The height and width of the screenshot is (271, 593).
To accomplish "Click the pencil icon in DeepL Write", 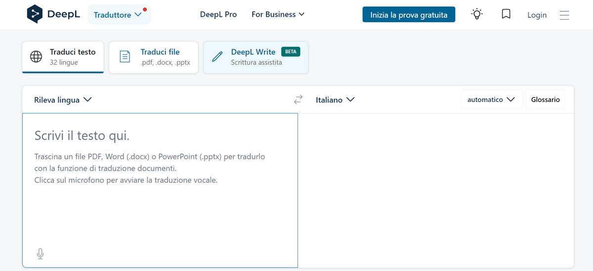I will click(x=217, y=57).
